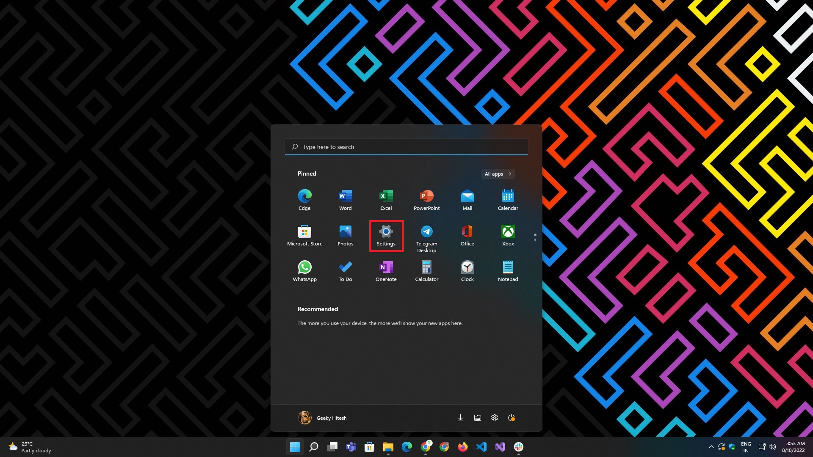Open volume quick settings

tap(772, 447)
